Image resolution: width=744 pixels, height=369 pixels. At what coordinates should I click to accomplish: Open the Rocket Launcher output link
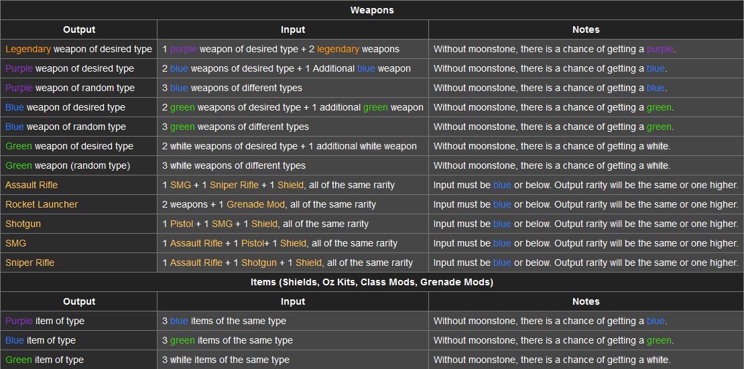pos(42,204)
